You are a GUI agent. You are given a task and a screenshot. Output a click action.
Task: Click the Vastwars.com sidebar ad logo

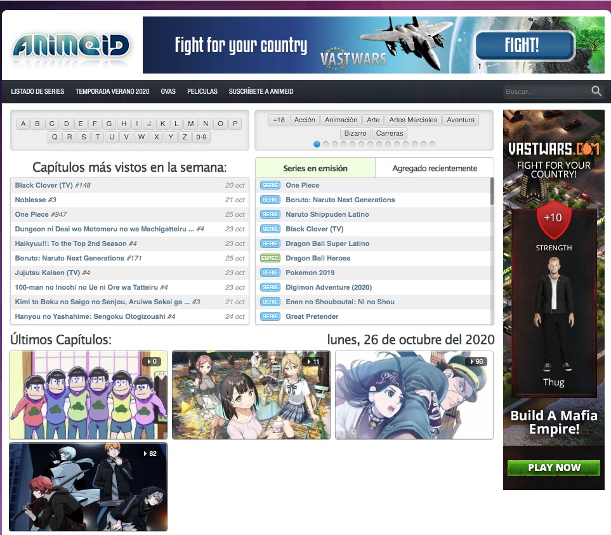tap(554, 149)
